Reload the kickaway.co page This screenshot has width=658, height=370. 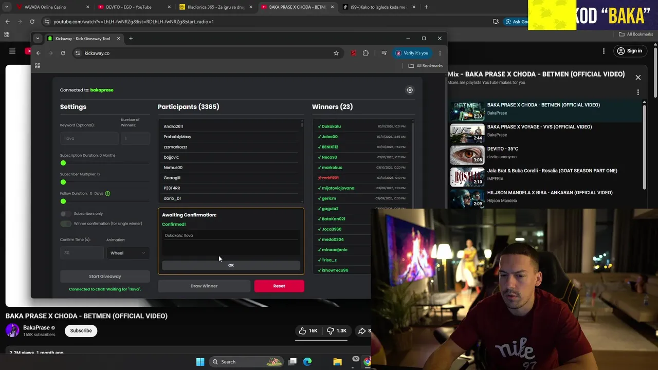click(63, 53)
